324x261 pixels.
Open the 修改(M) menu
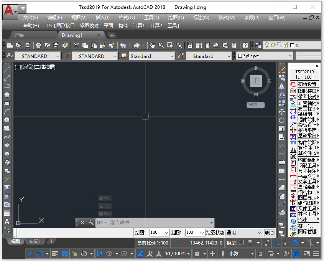(227, 18)
